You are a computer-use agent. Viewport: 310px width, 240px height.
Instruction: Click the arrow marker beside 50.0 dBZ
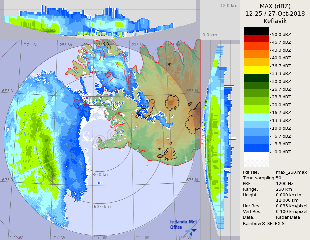pos(270,34)
